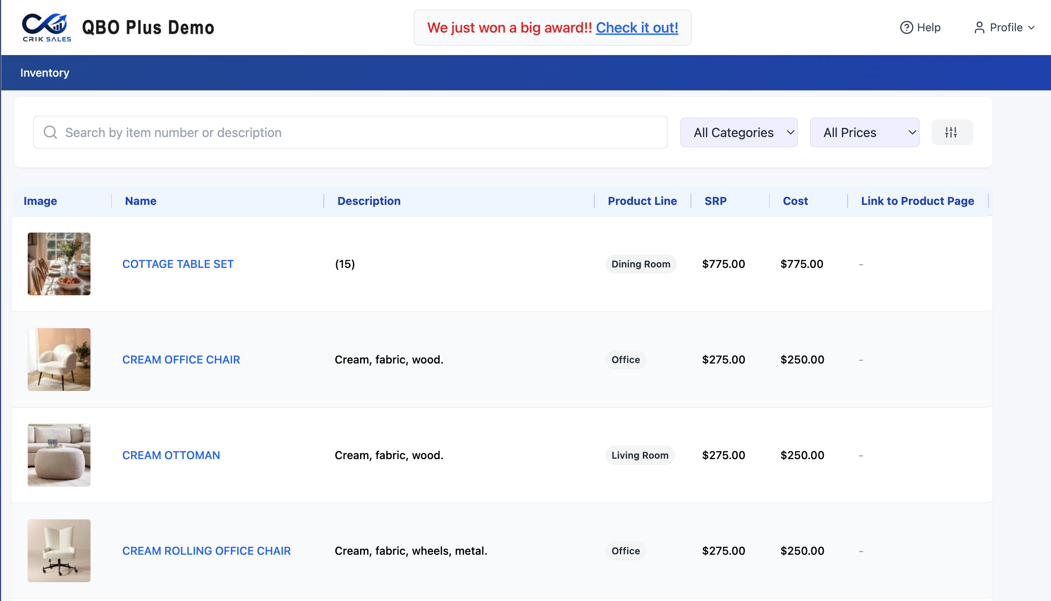Sort by the SRP column header
The image size is (1051, 601).
[715, 201]
